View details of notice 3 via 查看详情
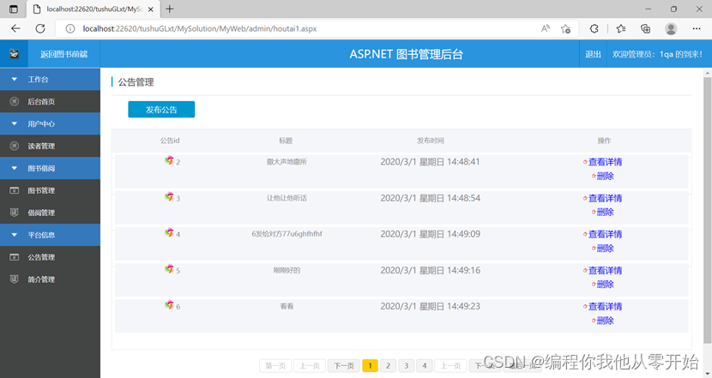Screen dimensions: 712x378 point(605,198)
